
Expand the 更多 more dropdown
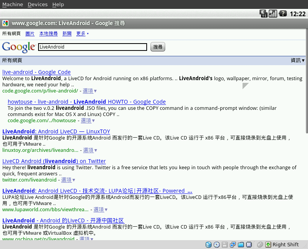pos(82,34)
